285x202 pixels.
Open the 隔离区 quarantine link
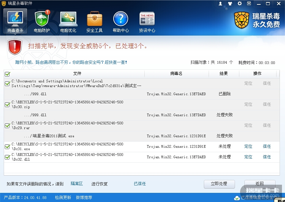point(77,184)
